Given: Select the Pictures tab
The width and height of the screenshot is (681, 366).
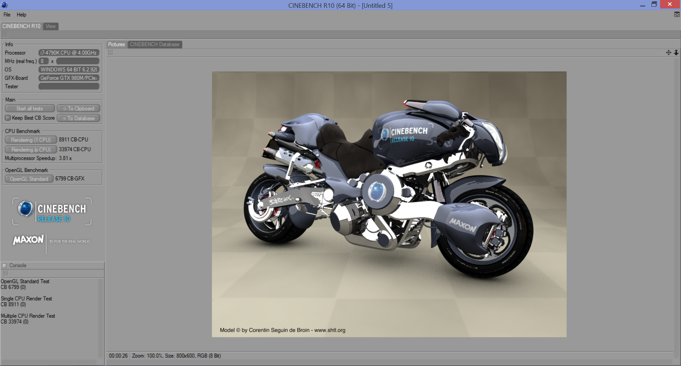Looking at the screenshot, I should click(116, 44).
